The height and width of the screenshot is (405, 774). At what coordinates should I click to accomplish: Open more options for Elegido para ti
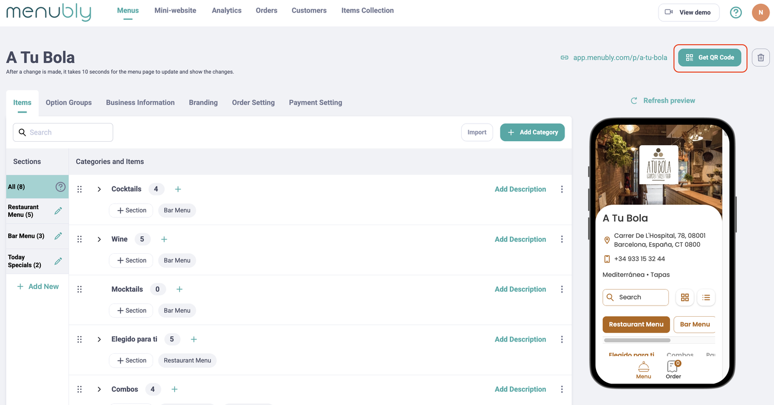pos(562,339)
